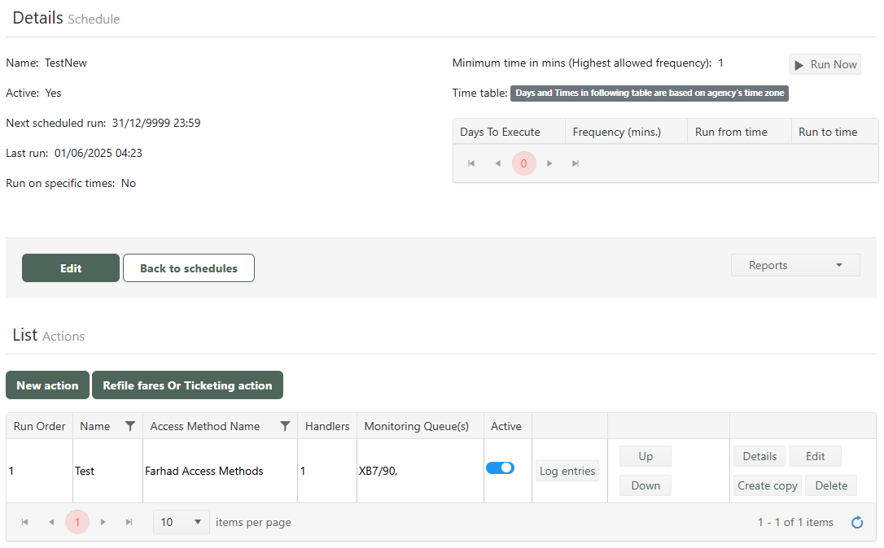Go to previous page in actions pager
Image resolution: width=884 pixels, height=548 pixels.
tap(51, 522)
